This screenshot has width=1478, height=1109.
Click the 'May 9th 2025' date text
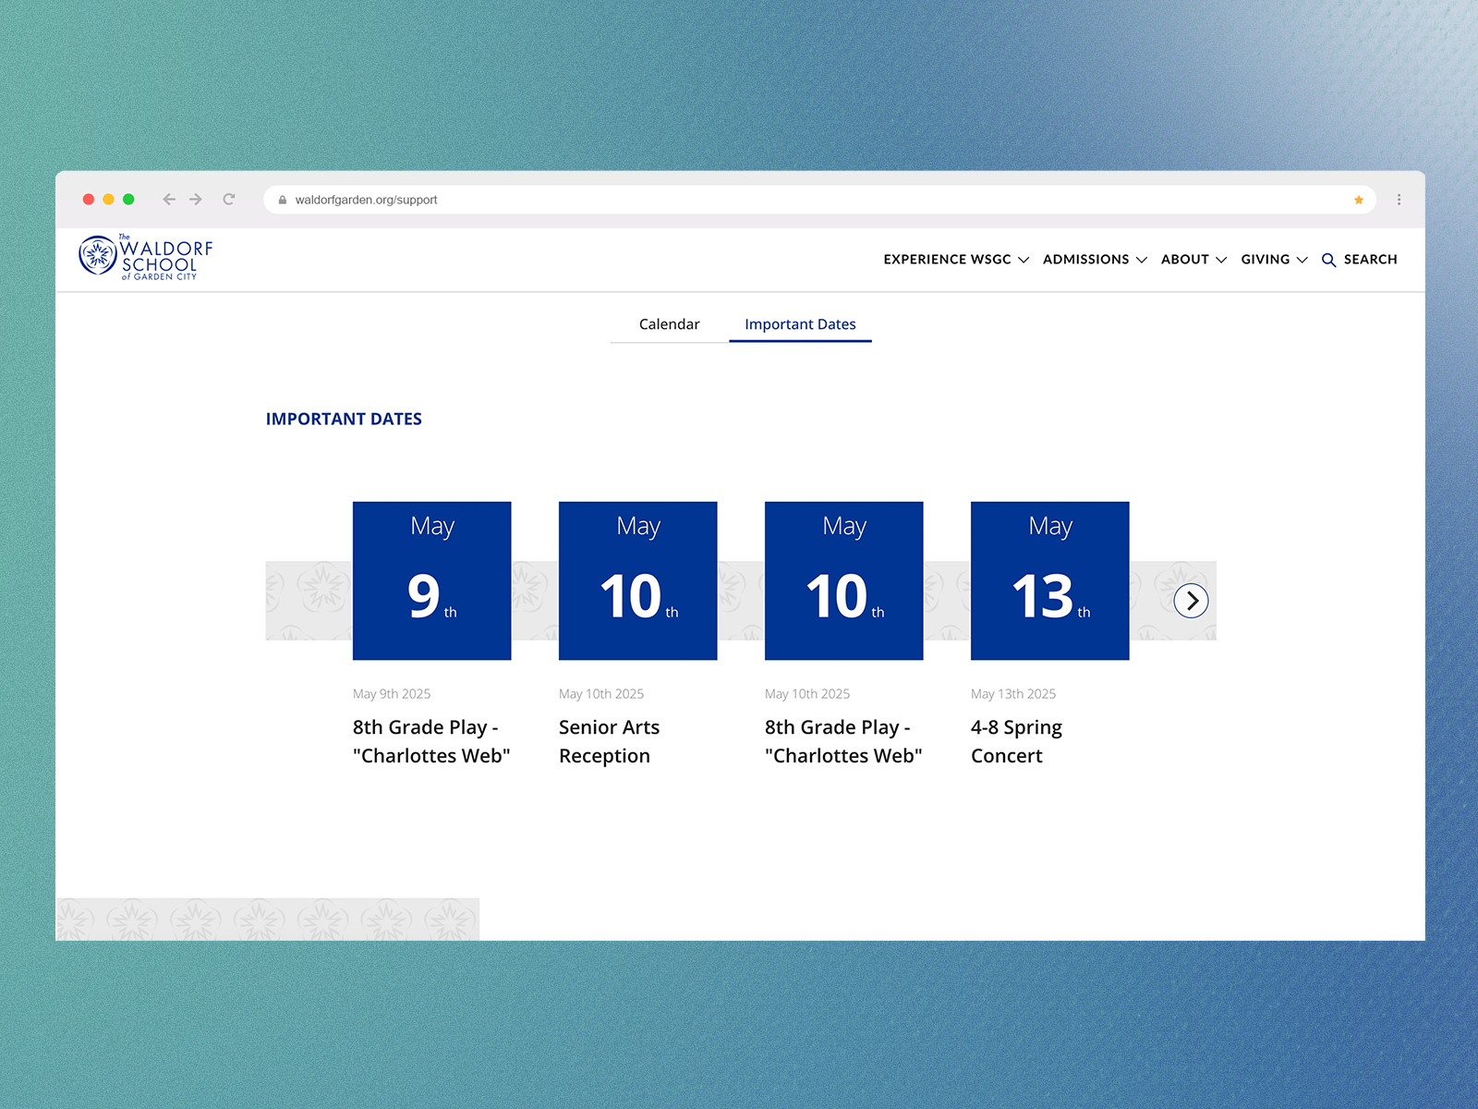pos(392,694)
